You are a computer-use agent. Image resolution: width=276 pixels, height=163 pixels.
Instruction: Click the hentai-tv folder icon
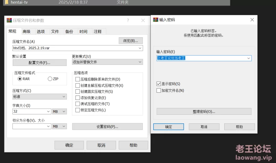click(6, 2)
